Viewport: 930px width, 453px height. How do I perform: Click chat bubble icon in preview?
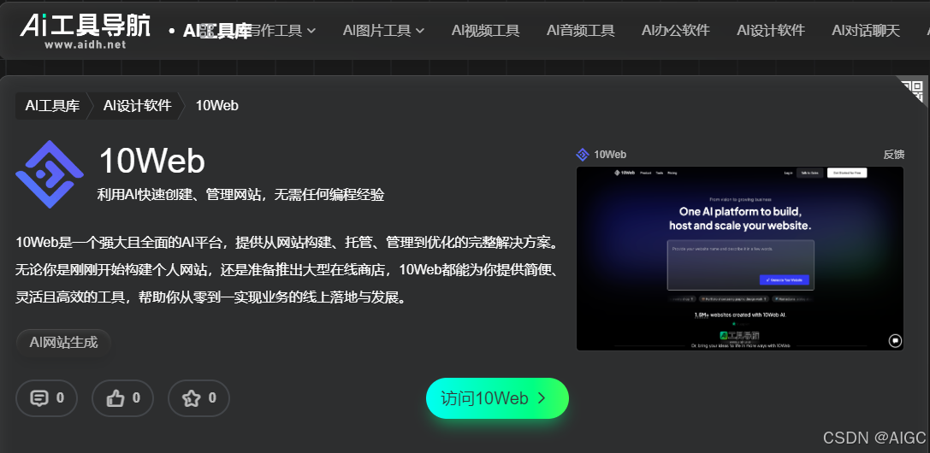click(x=895, y=340)
